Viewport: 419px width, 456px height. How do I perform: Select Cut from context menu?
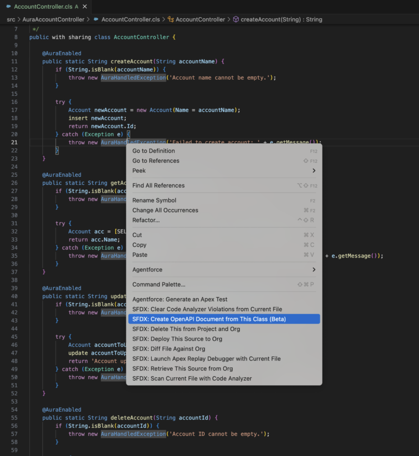[224, 235]
